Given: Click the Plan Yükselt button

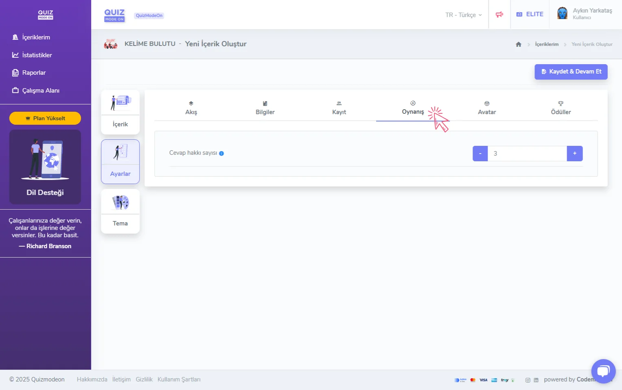Looking at the screenshot, I should point(45,118).
